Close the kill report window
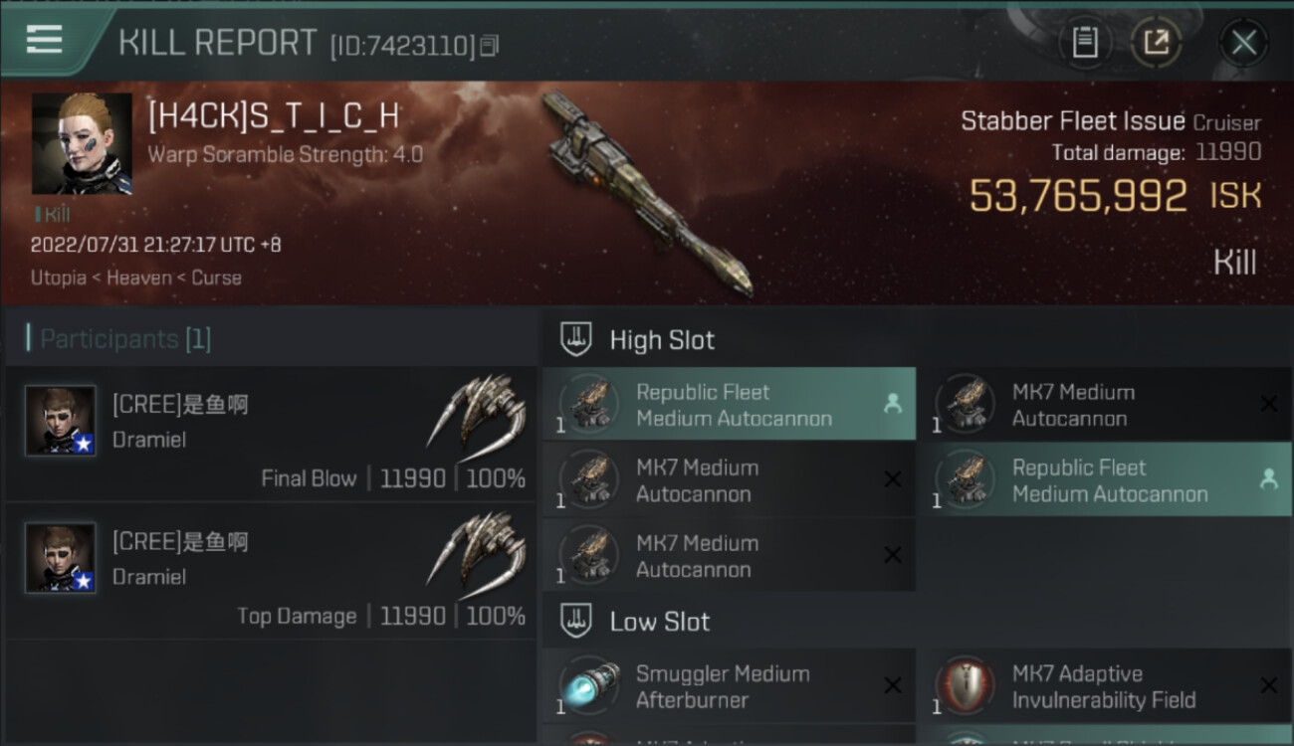1294x746 pixels. point(1243,43)
